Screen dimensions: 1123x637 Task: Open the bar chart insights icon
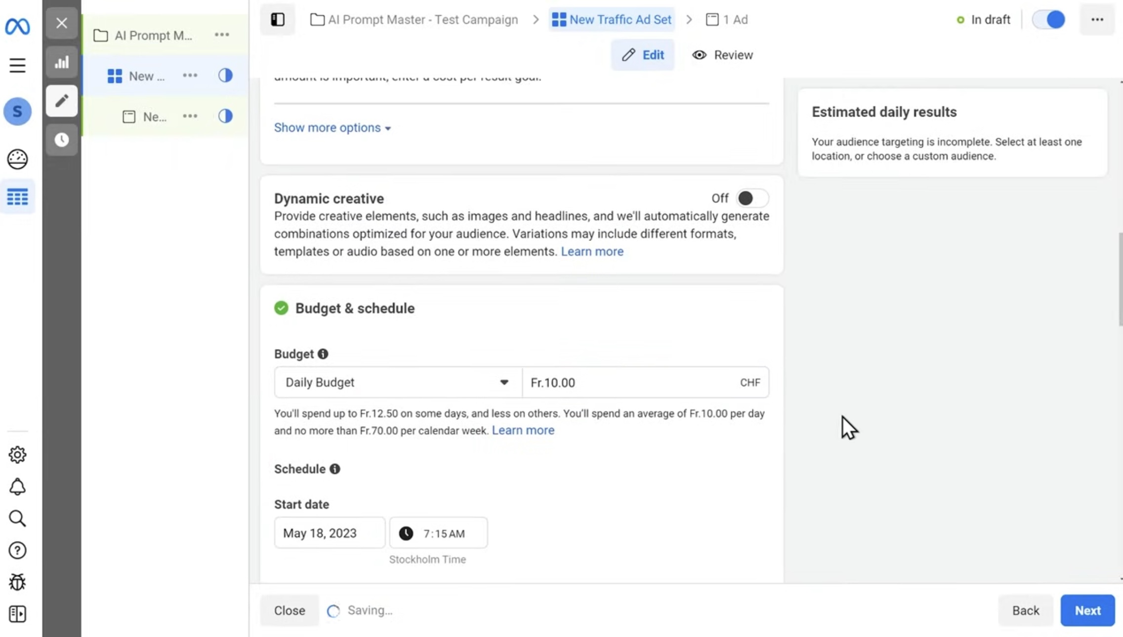62,63
